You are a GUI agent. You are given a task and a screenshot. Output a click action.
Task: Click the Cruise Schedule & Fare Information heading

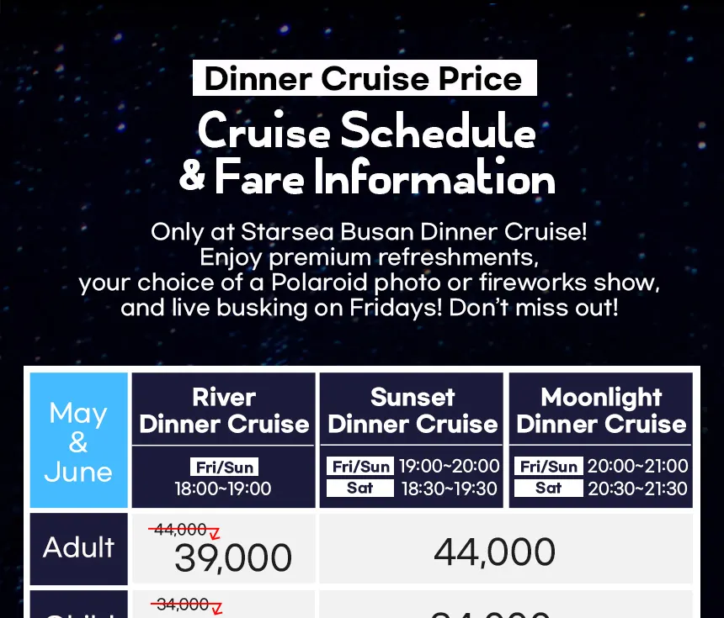[x=367, y=154]
